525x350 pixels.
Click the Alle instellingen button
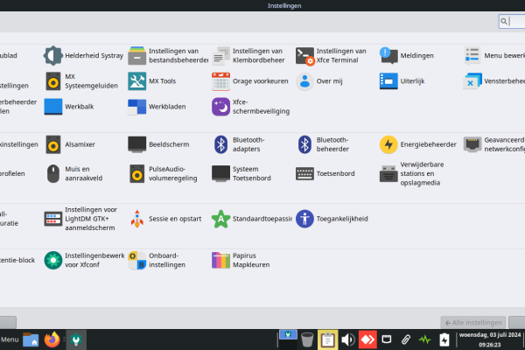pos(472,322)
